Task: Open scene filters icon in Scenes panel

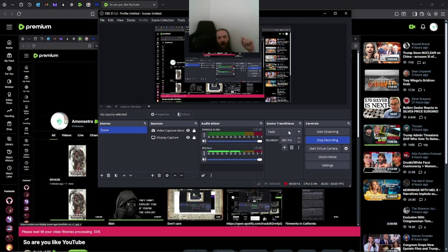Action: tap(116, 175)
